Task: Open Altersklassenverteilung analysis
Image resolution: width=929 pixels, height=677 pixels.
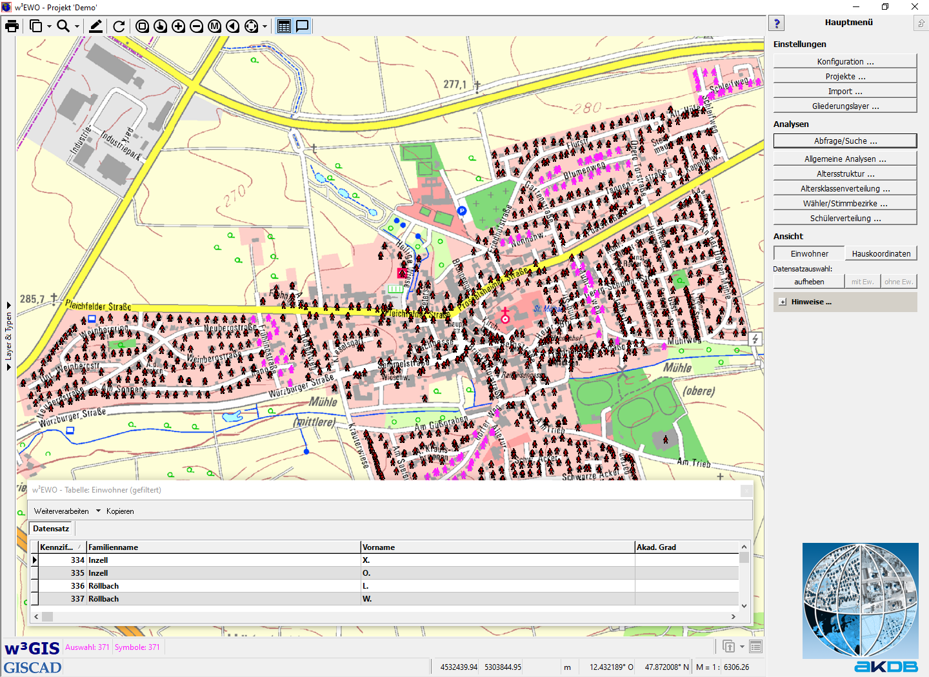Action: (x=845, y=188)
